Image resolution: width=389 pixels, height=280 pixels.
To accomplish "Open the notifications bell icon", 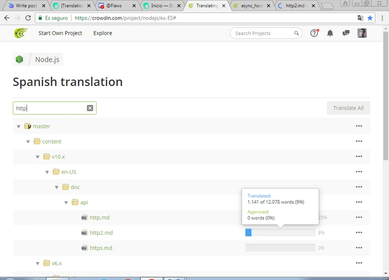I will pyautogui.click(x=330, y=33).
